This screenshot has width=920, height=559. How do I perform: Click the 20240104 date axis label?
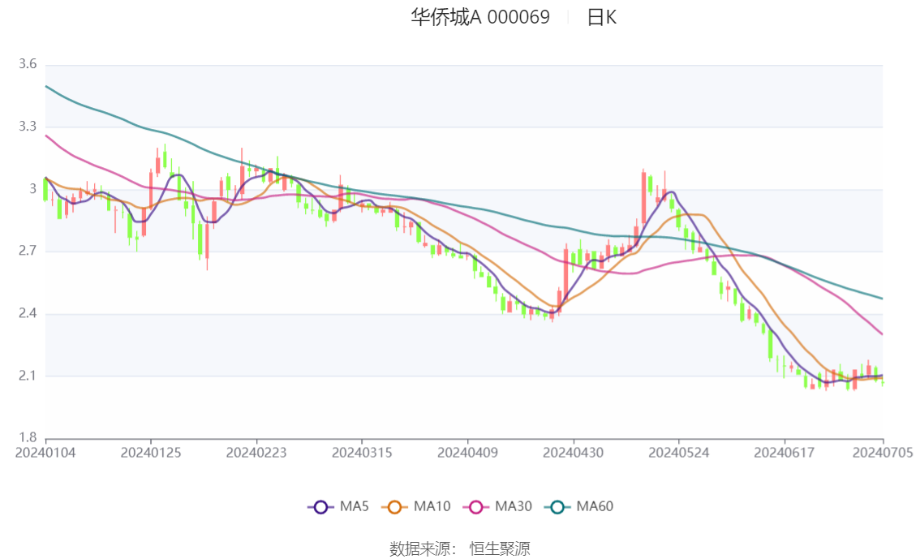coord(45,453)
